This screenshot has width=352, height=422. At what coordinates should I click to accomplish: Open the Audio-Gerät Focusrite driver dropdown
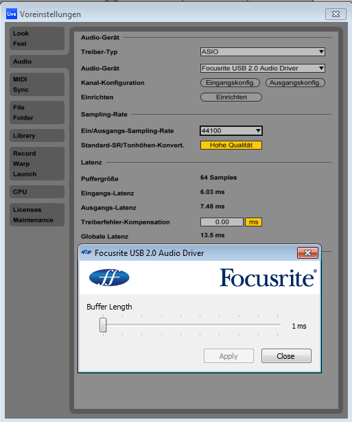(x=263, y=69)
